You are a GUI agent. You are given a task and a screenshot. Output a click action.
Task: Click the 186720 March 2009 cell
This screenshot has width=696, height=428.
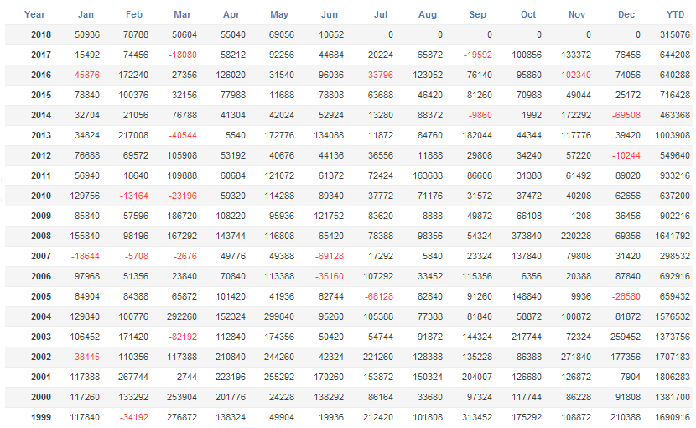click(182, 216)
